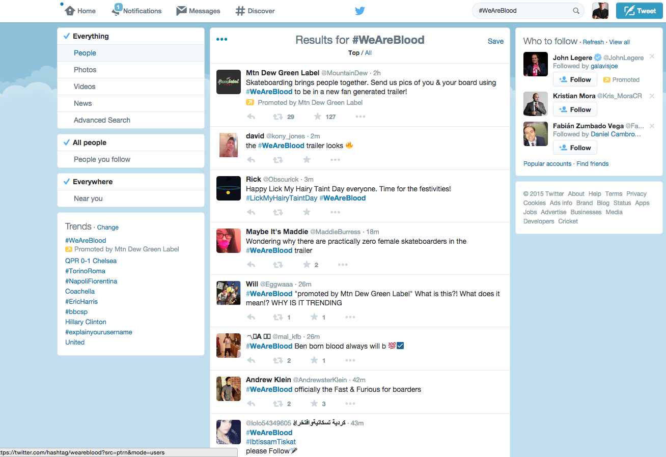Reply to david's tweet
The width and height of the screenshot is (666, 457).
(x=251, y=160)
